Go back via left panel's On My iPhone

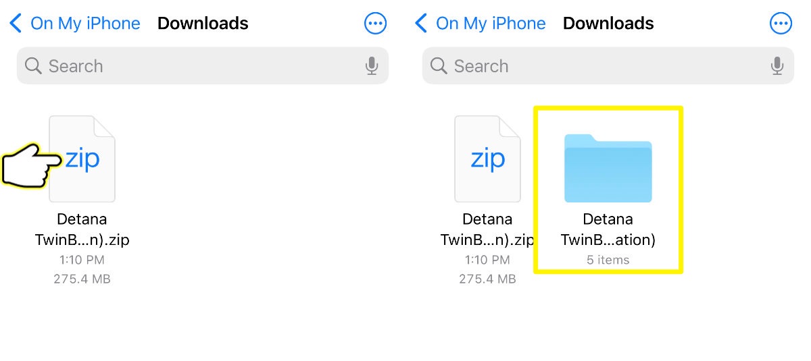[x=85, y=24]
